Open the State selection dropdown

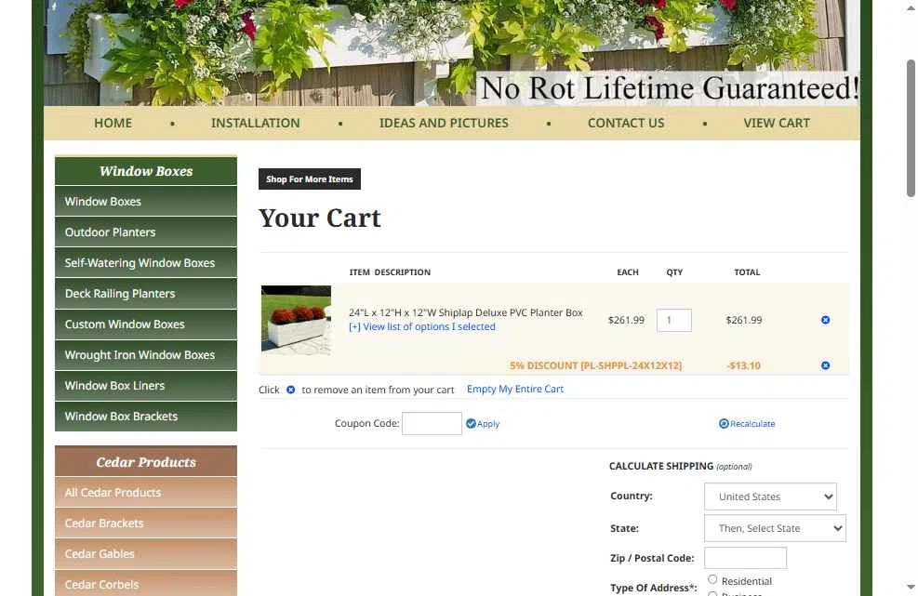(775, 528)
